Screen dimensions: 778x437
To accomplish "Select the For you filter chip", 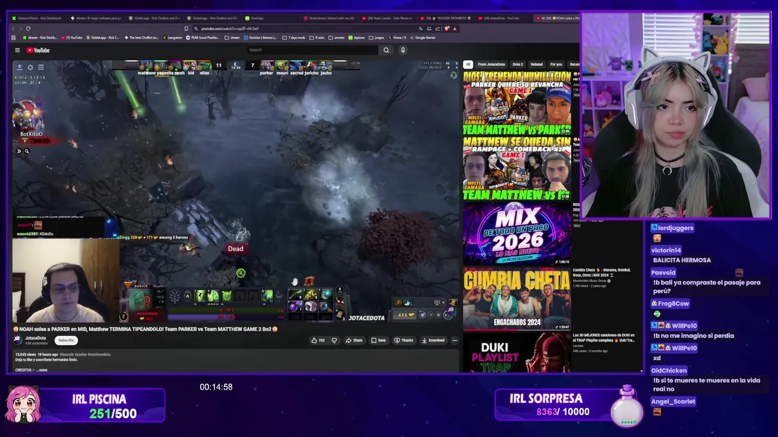I will click(556, 64).
